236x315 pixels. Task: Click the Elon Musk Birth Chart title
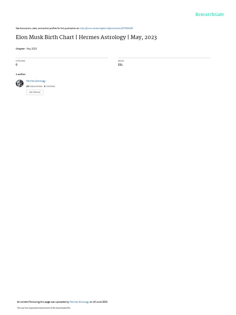click(x=86, y=37)
